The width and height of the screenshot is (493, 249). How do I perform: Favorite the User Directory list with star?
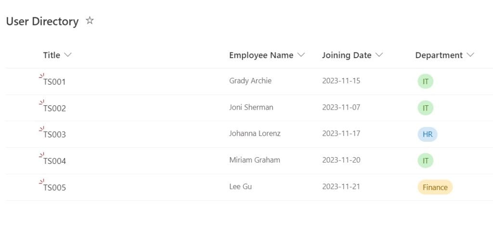(x=90, y=21)
